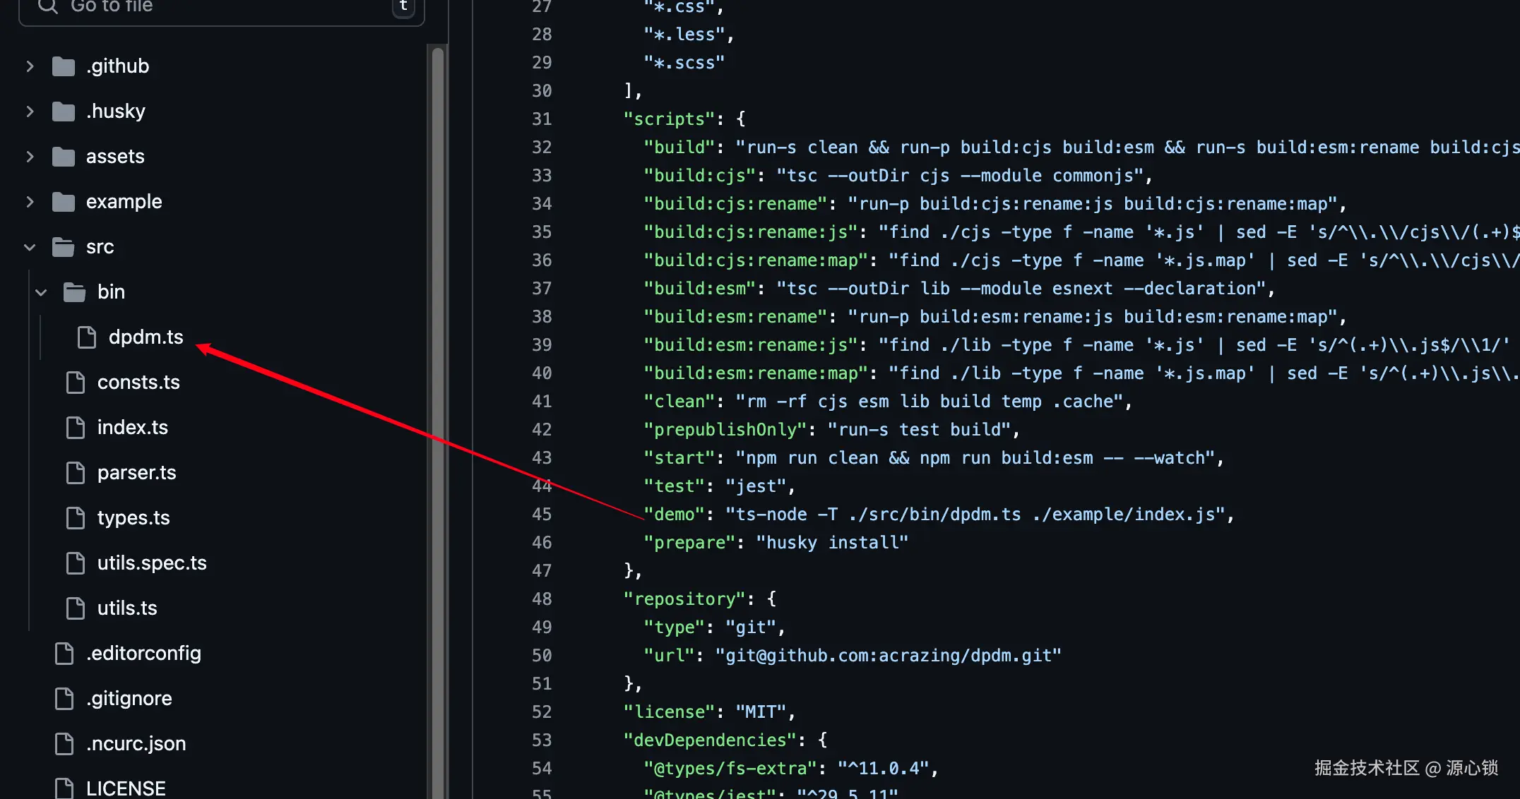The image size is (1520, 799).
Task: Click the .github folder icon
Action: tap(64, 66)
